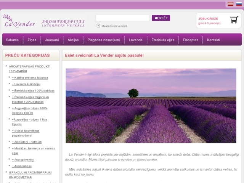Click the Esiet sveicināti La Vender heading
This screenshot has height=183, width=244.
tap(104, 55)
